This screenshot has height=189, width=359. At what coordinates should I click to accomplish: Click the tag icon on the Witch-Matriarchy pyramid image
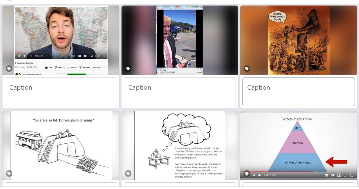point(247,174)
